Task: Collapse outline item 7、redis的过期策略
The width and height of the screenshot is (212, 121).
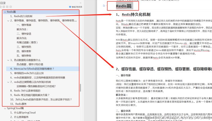Action: (x=8, y=82)
